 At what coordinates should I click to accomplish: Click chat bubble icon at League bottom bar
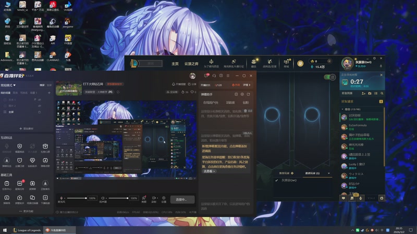coord(344,198)
